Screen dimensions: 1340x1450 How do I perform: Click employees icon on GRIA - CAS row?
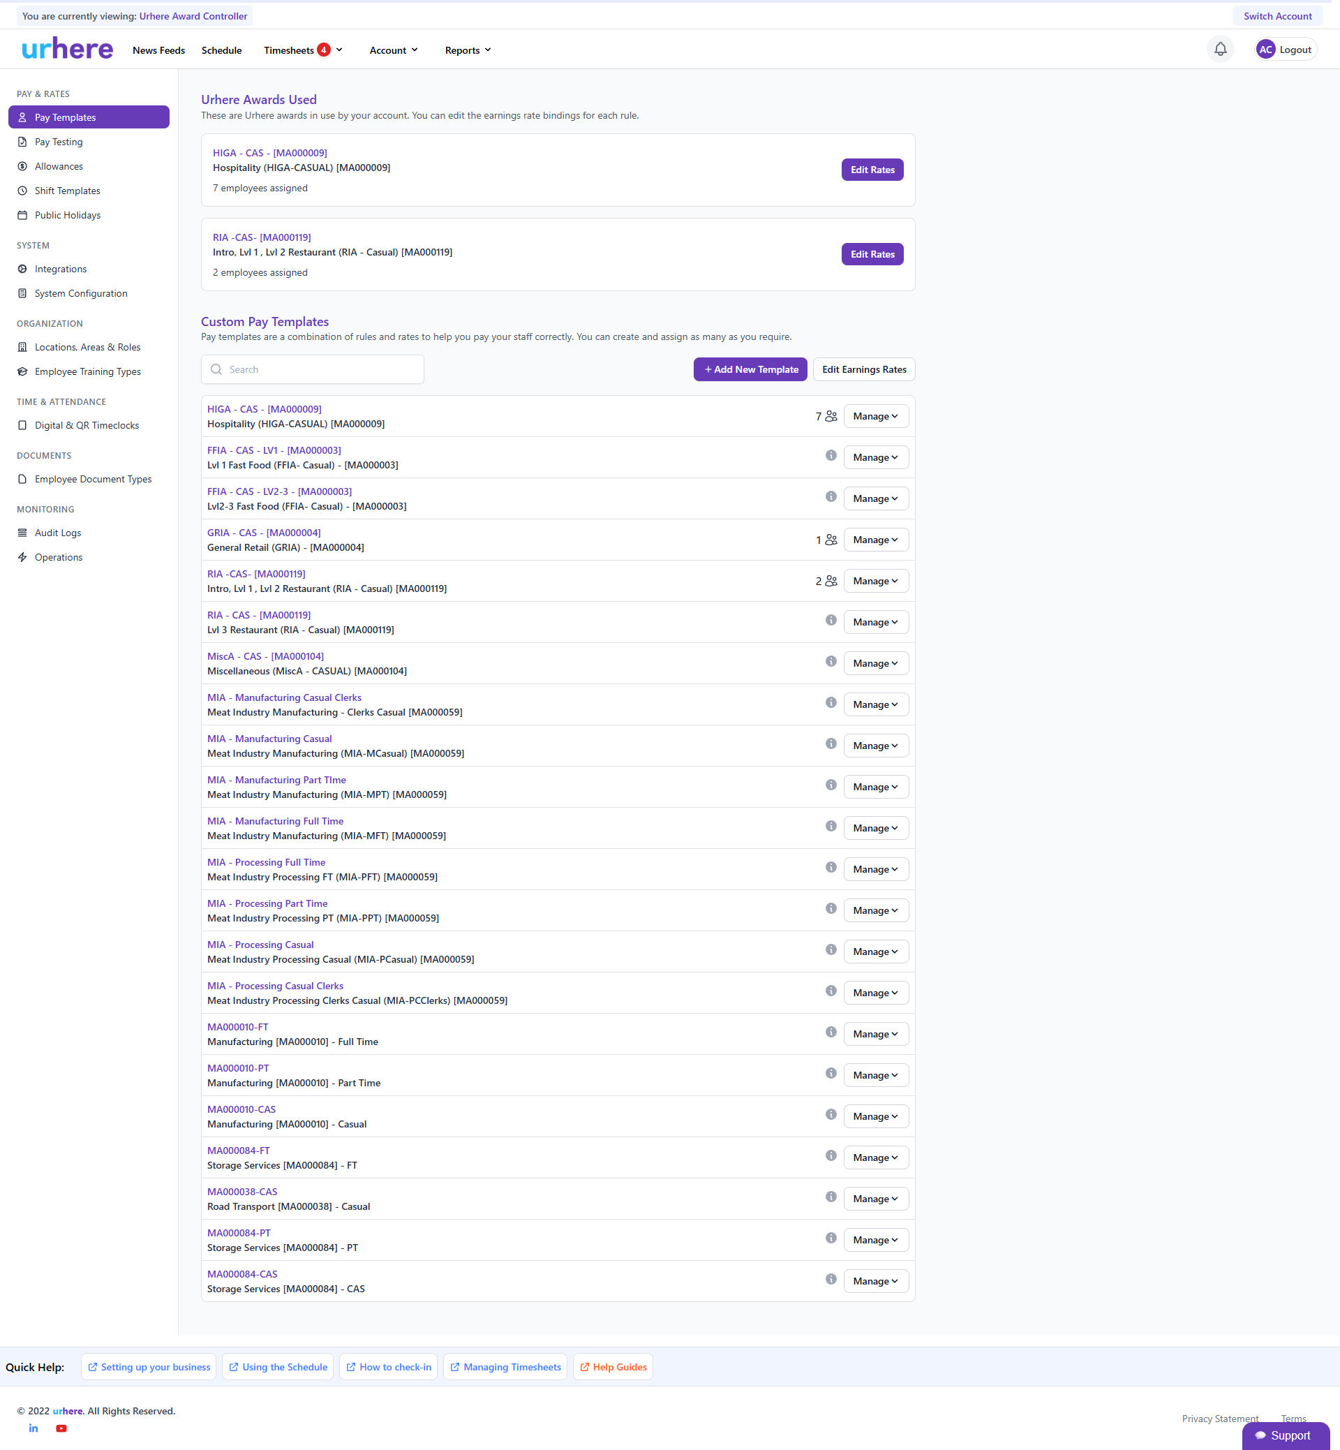tap(831, 540)
